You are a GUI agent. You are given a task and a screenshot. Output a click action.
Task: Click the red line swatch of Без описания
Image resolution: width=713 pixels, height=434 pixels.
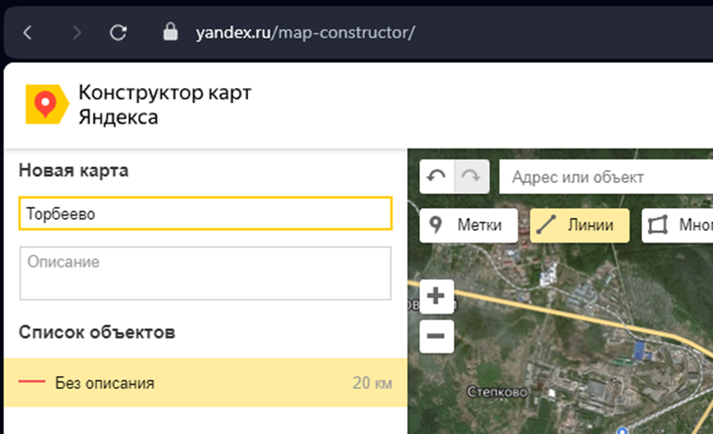(x=32, y=381)
